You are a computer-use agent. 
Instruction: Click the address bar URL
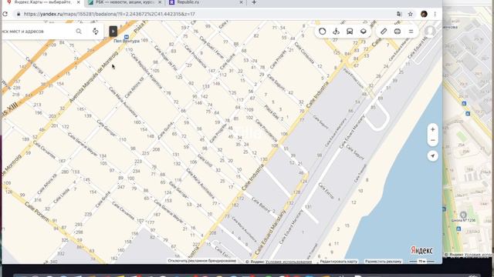coord(110,14)
